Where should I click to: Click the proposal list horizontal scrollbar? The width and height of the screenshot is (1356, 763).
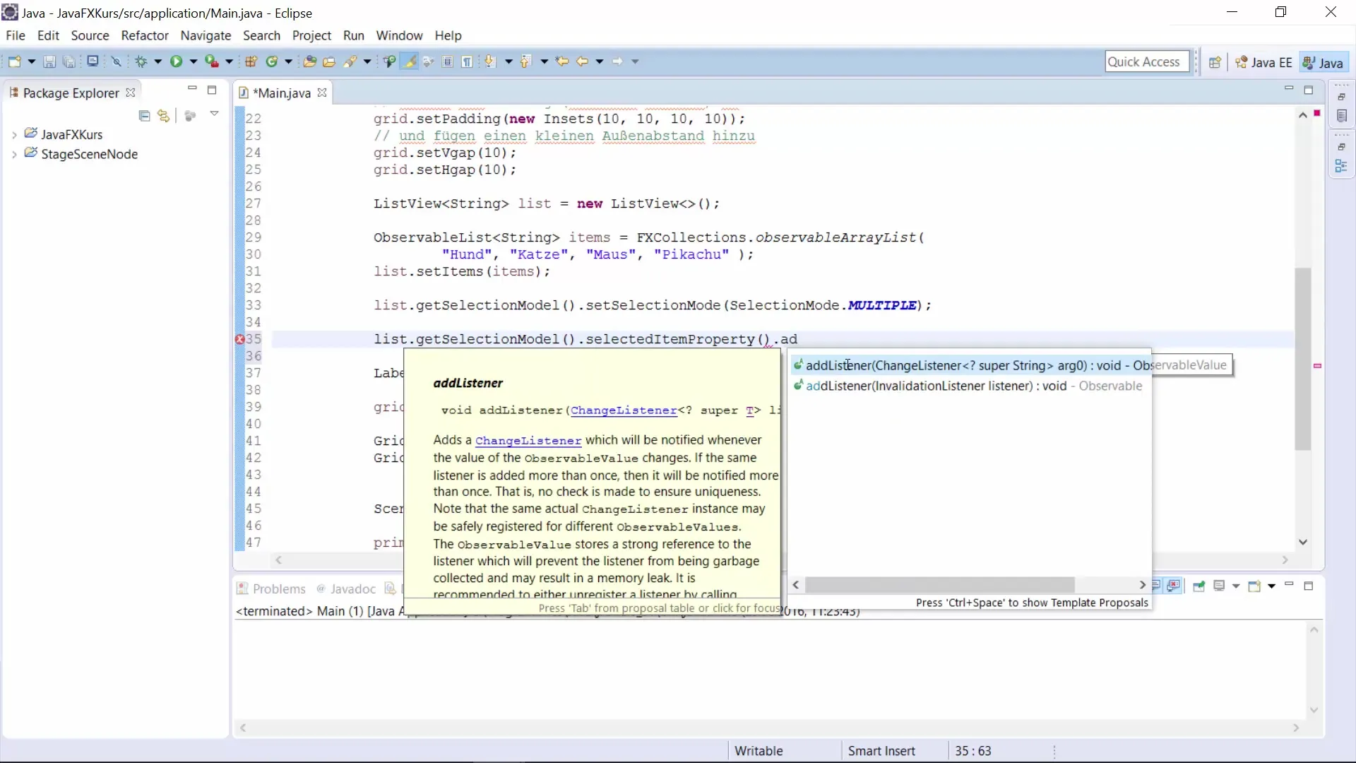(939, 585)
